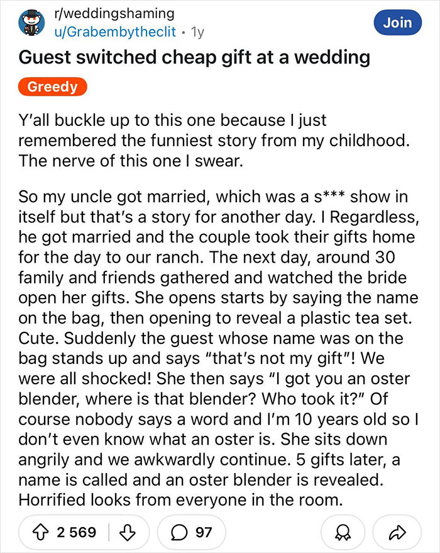Share the post via the share arrow icon
This screenshot has width=440, height=553.
tap(397, 532)
